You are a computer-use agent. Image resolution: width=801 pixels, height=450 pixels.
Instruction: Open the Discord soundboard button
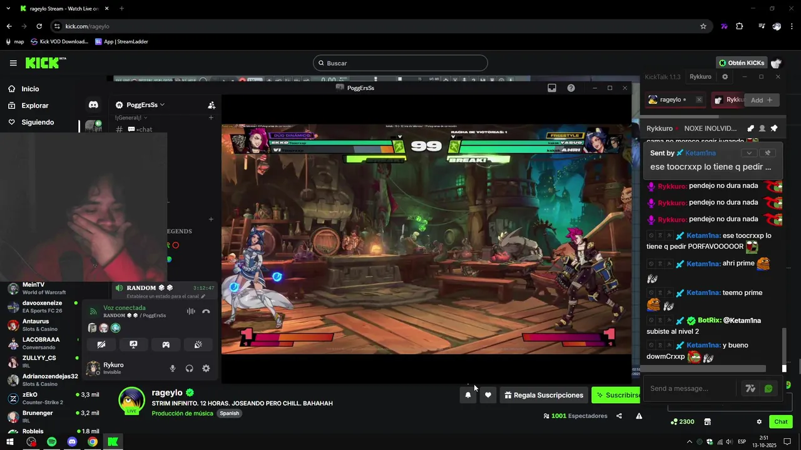coord(198,344)
